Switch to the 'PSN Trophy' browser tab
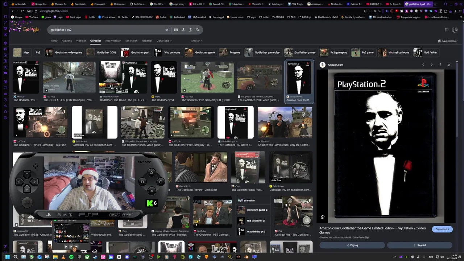 click(x=295, y=4)
